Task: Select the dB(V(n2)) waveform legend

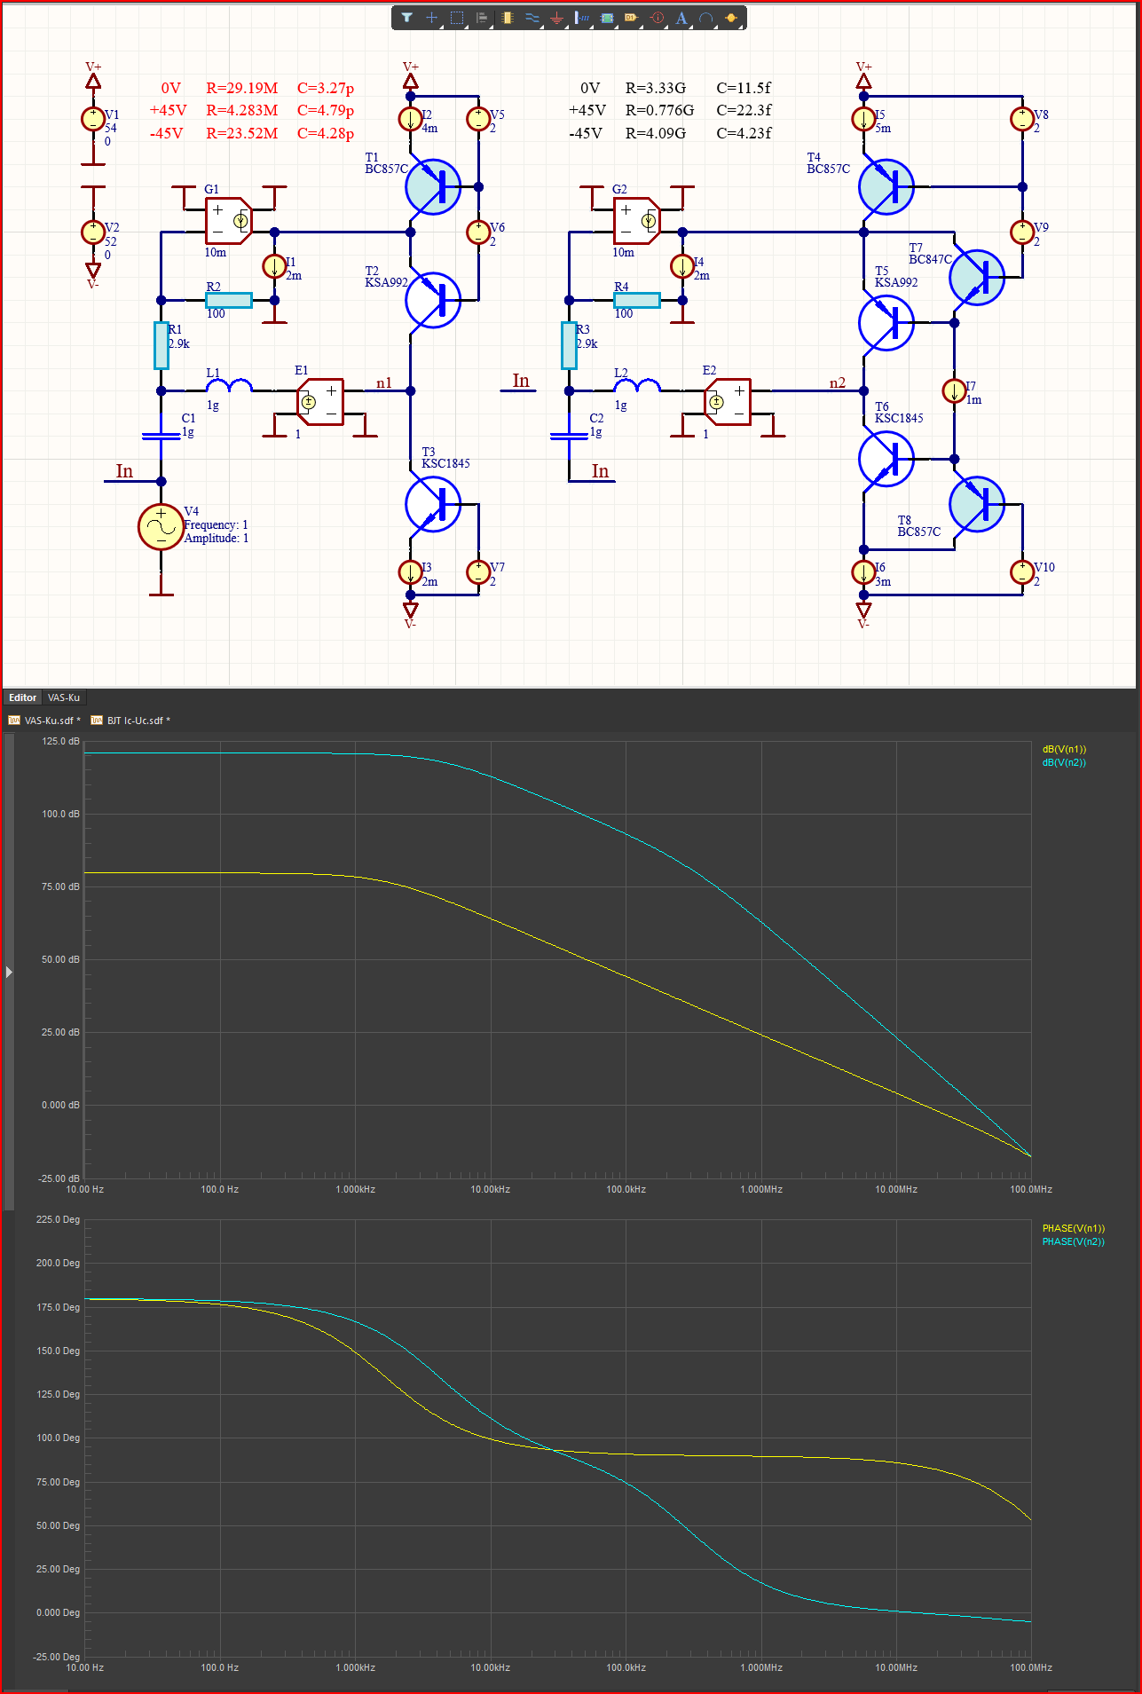Action: pyautogui.click(x=1064, y=762)
